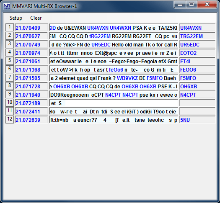Close the Multi-RX Browser window
Screen dimensions: 220x203
207,5
